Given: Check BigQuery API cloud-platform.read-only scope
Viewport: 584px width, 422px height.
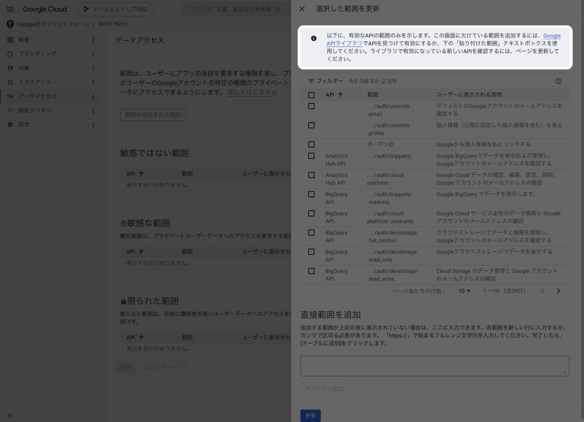Looking at the screenshot, I should pyautogui.click(x=311, y=213).
